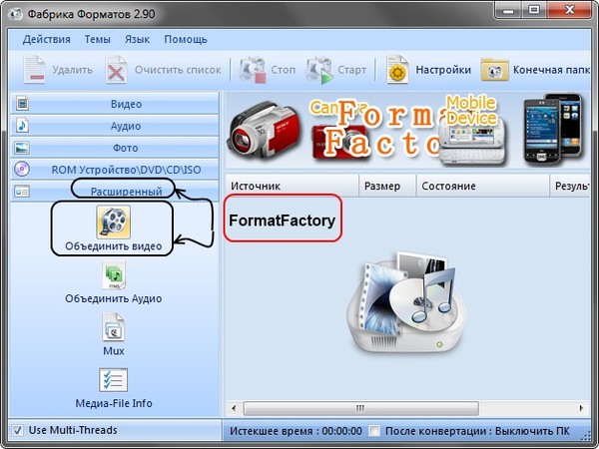Click the camcorder image in the banner
The width and height of the screenshot is (599, 449).
coord(264,129)
